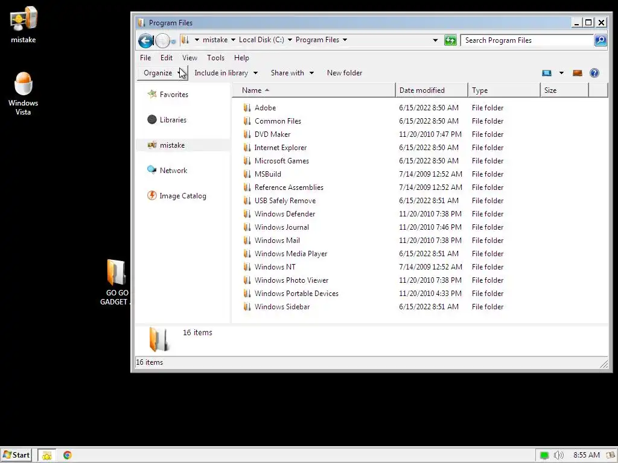Toggle the preview pane icon
618x463 pixels.
point(578,73)
